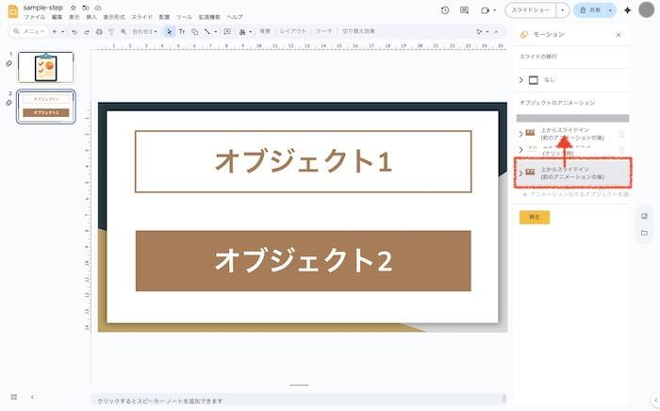
Task: Click the pointer mode icon in toolbar
Action: click(x=479, y=32)
